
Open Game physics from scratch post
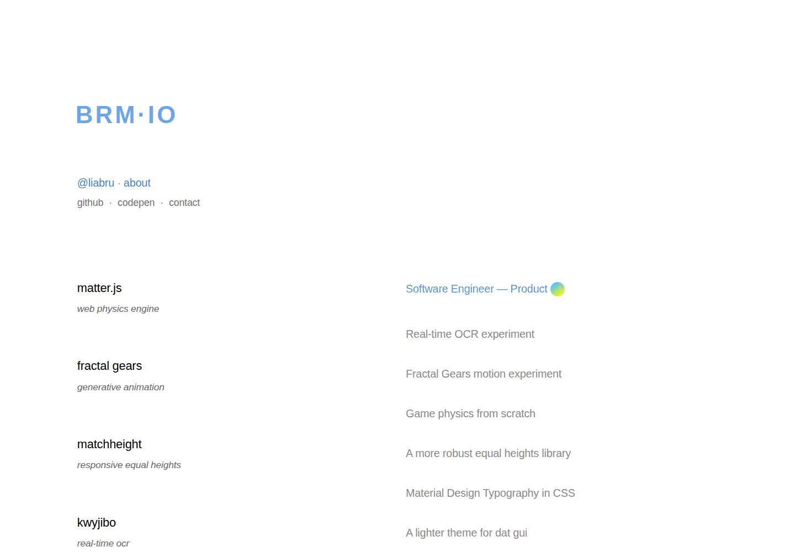(x=470, y=413)
